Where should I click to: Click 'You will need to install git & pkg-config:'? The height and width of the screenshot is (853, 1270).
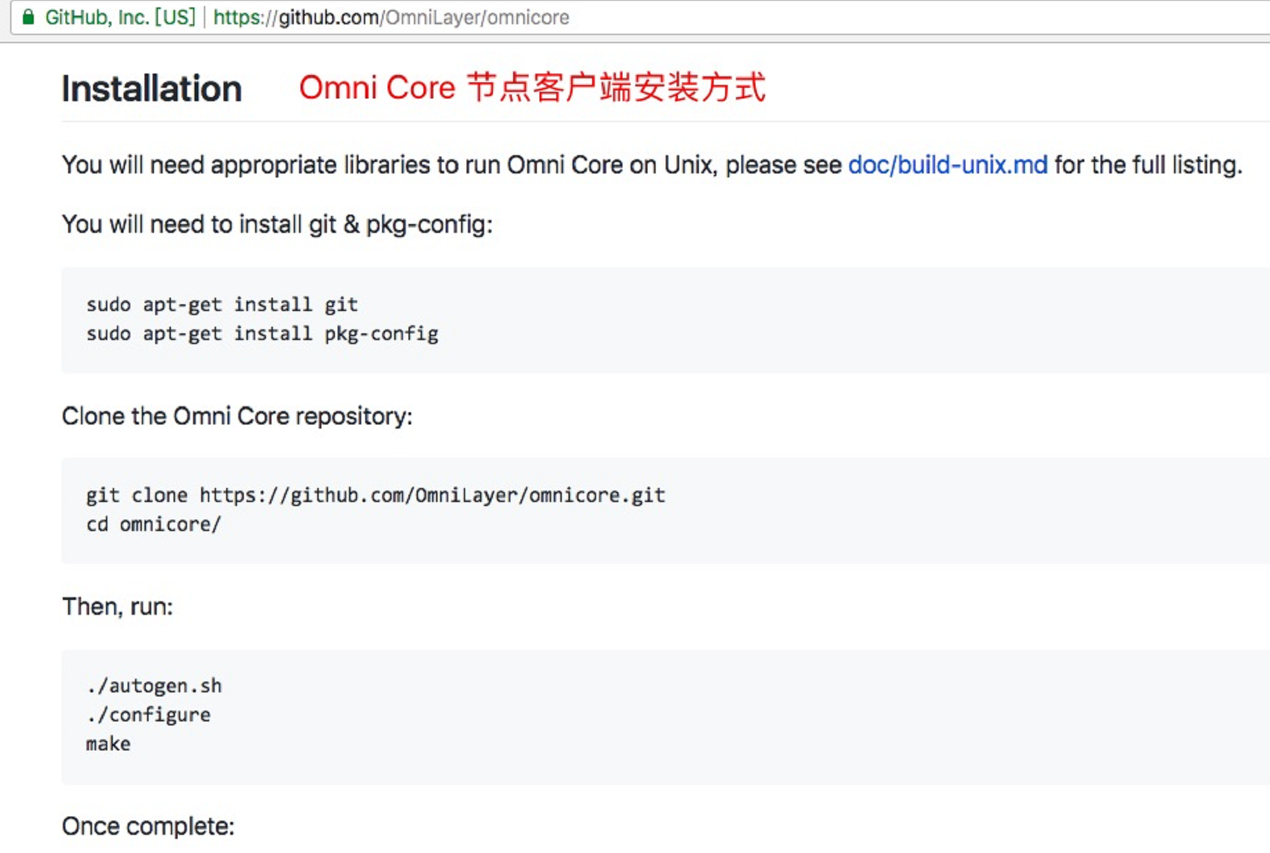tap(277, 224)
